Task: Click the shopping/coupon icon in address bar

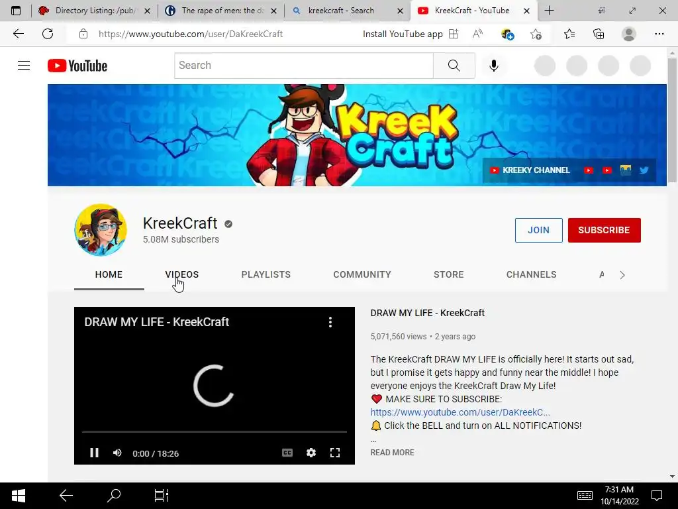Action: 507,34
